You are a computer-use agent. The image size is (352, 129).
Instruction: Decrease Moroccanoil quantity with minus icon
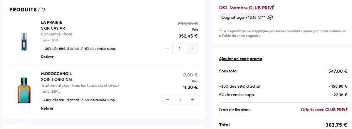tap(168, 100)
